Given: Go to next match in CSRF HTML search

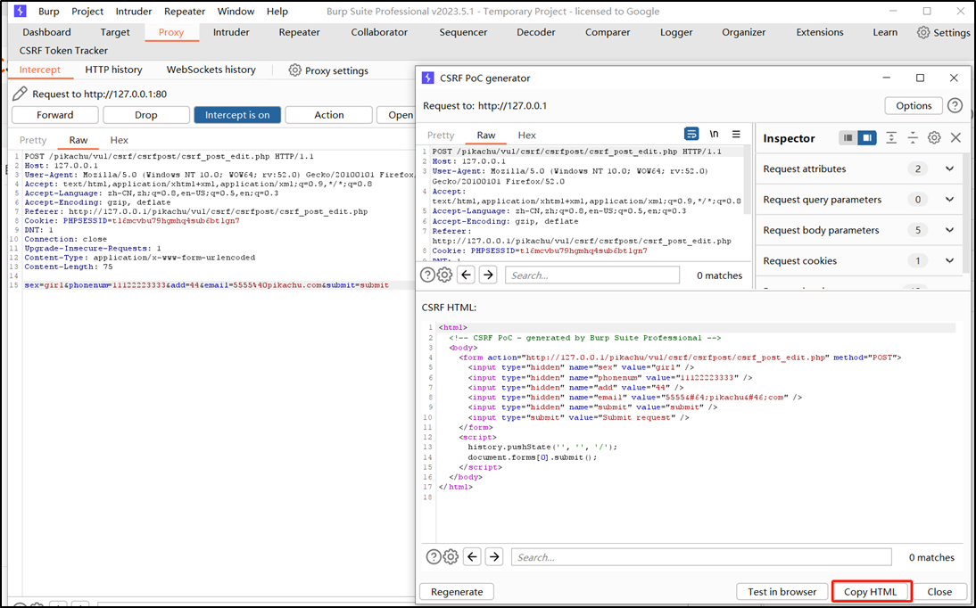Looking at the screenshot, I should [x=494, y=557].
